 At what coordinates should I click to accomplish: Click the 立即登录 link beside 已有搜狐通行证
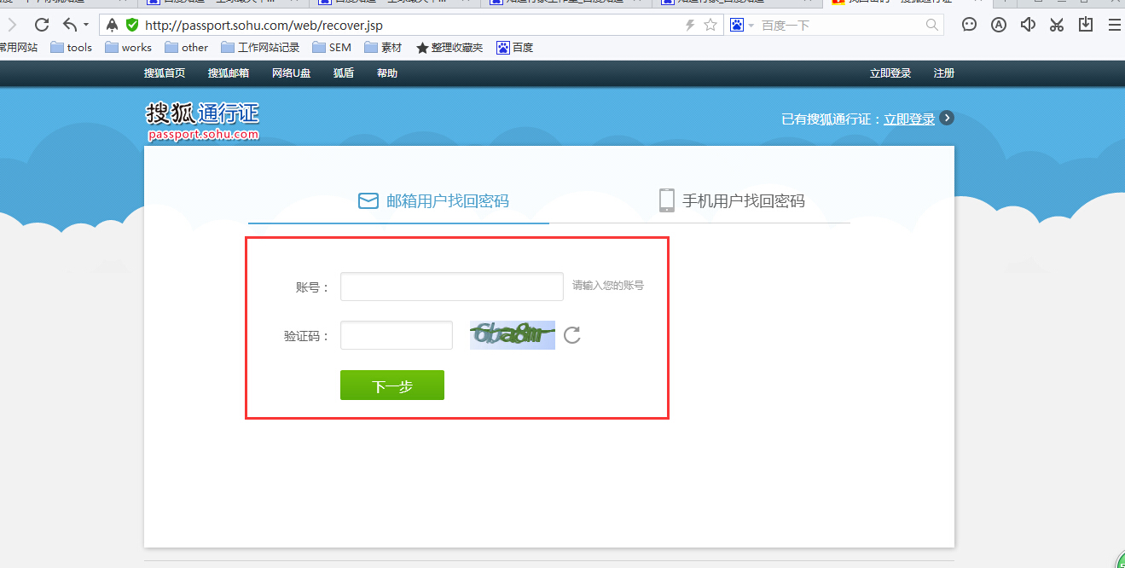(x=909, y=119)
